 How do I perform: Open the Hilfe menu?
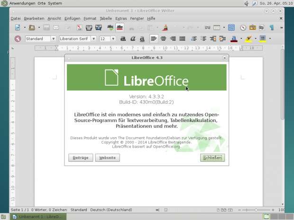tap(151, 18)
